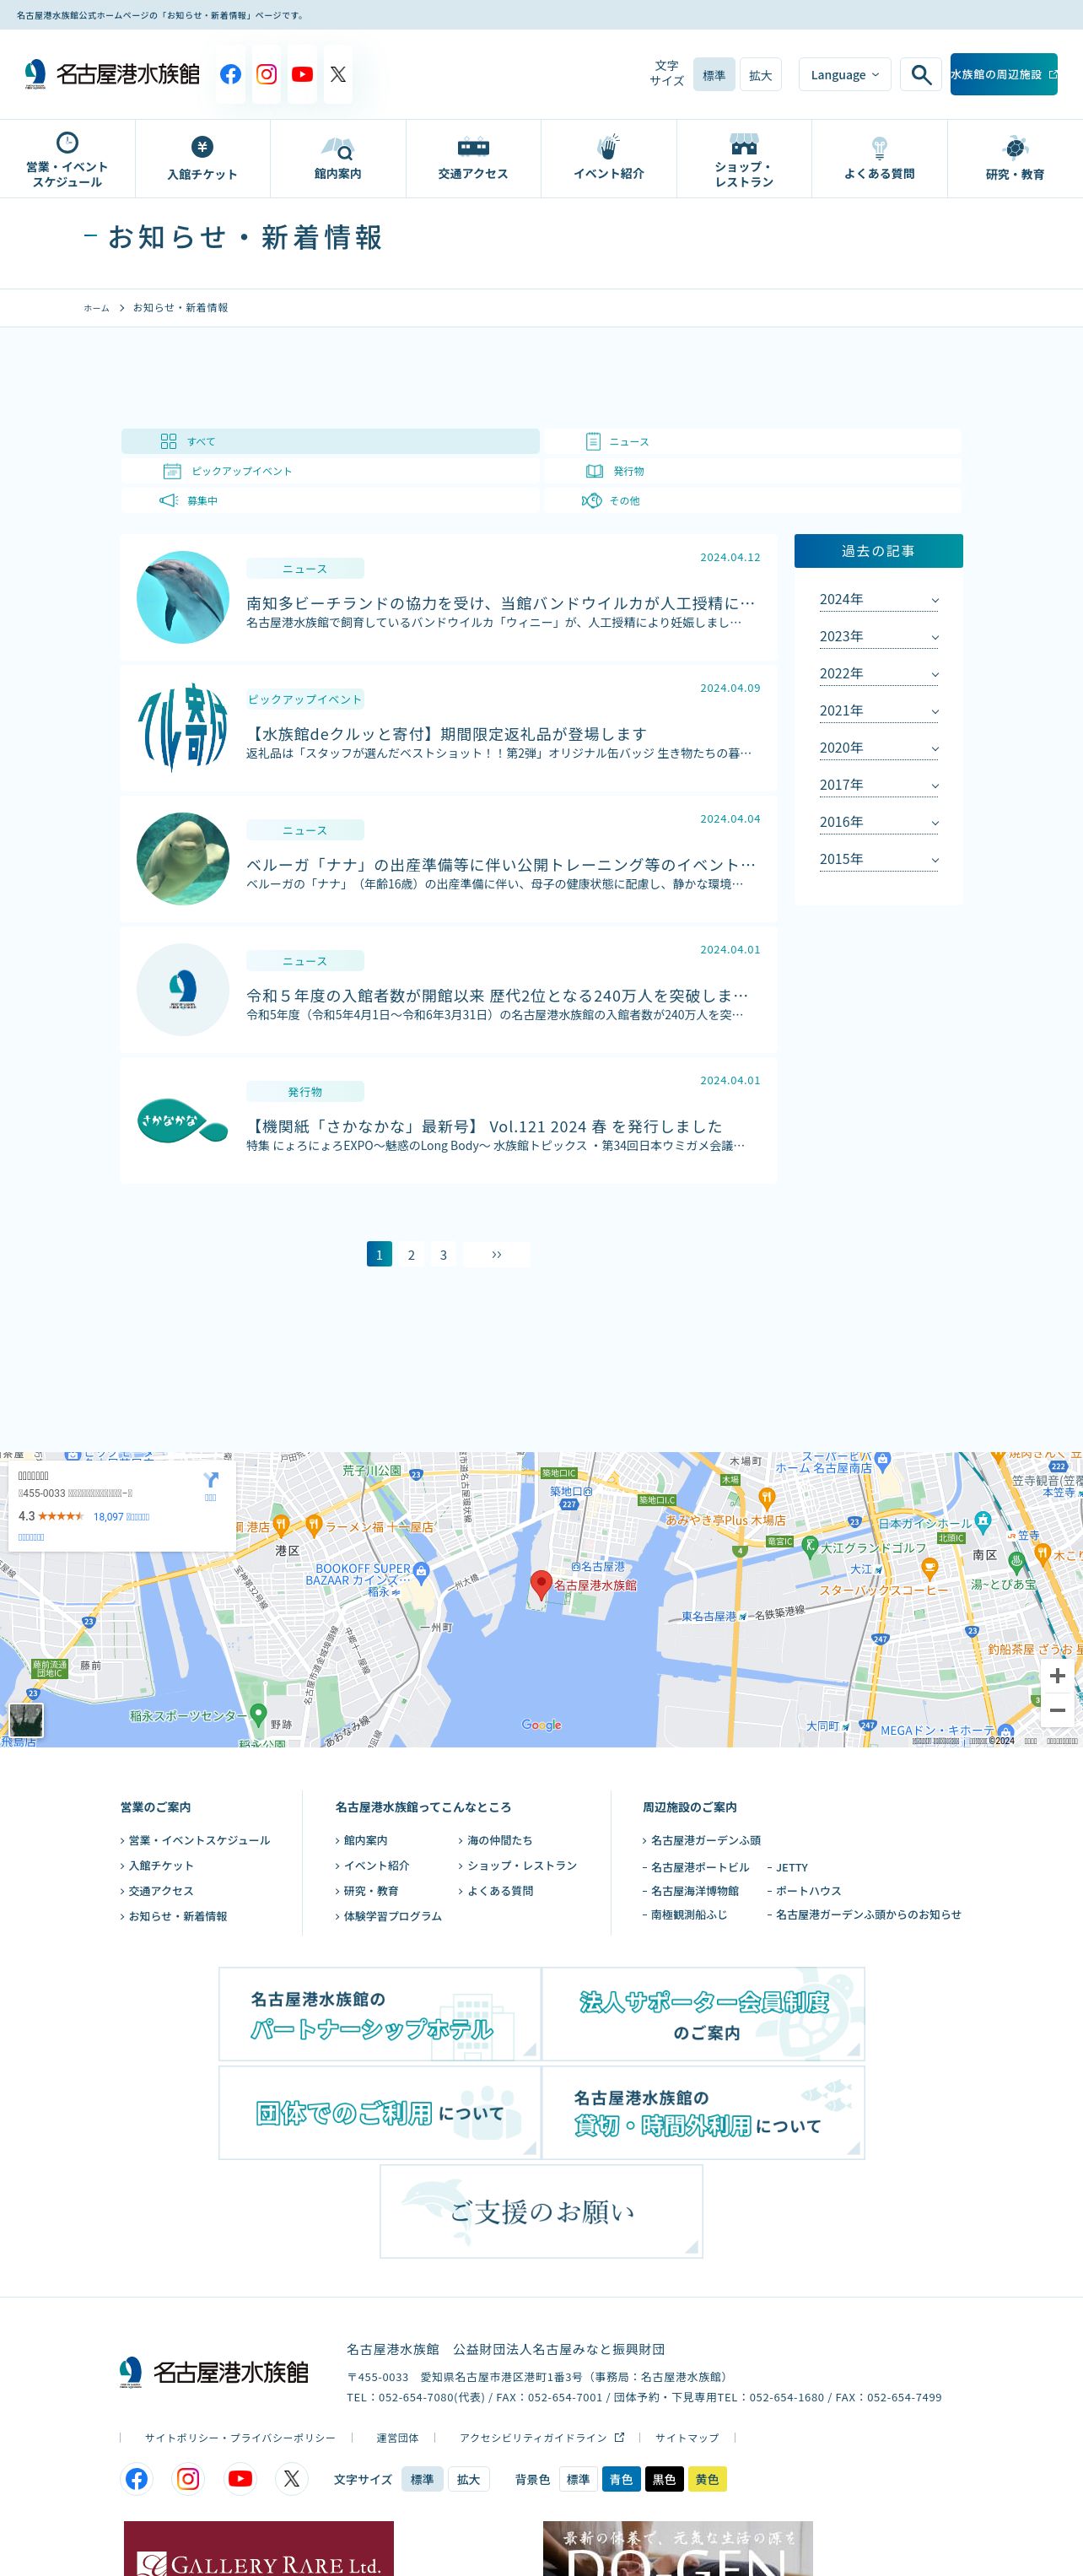Open the Language dropdown

844,75
